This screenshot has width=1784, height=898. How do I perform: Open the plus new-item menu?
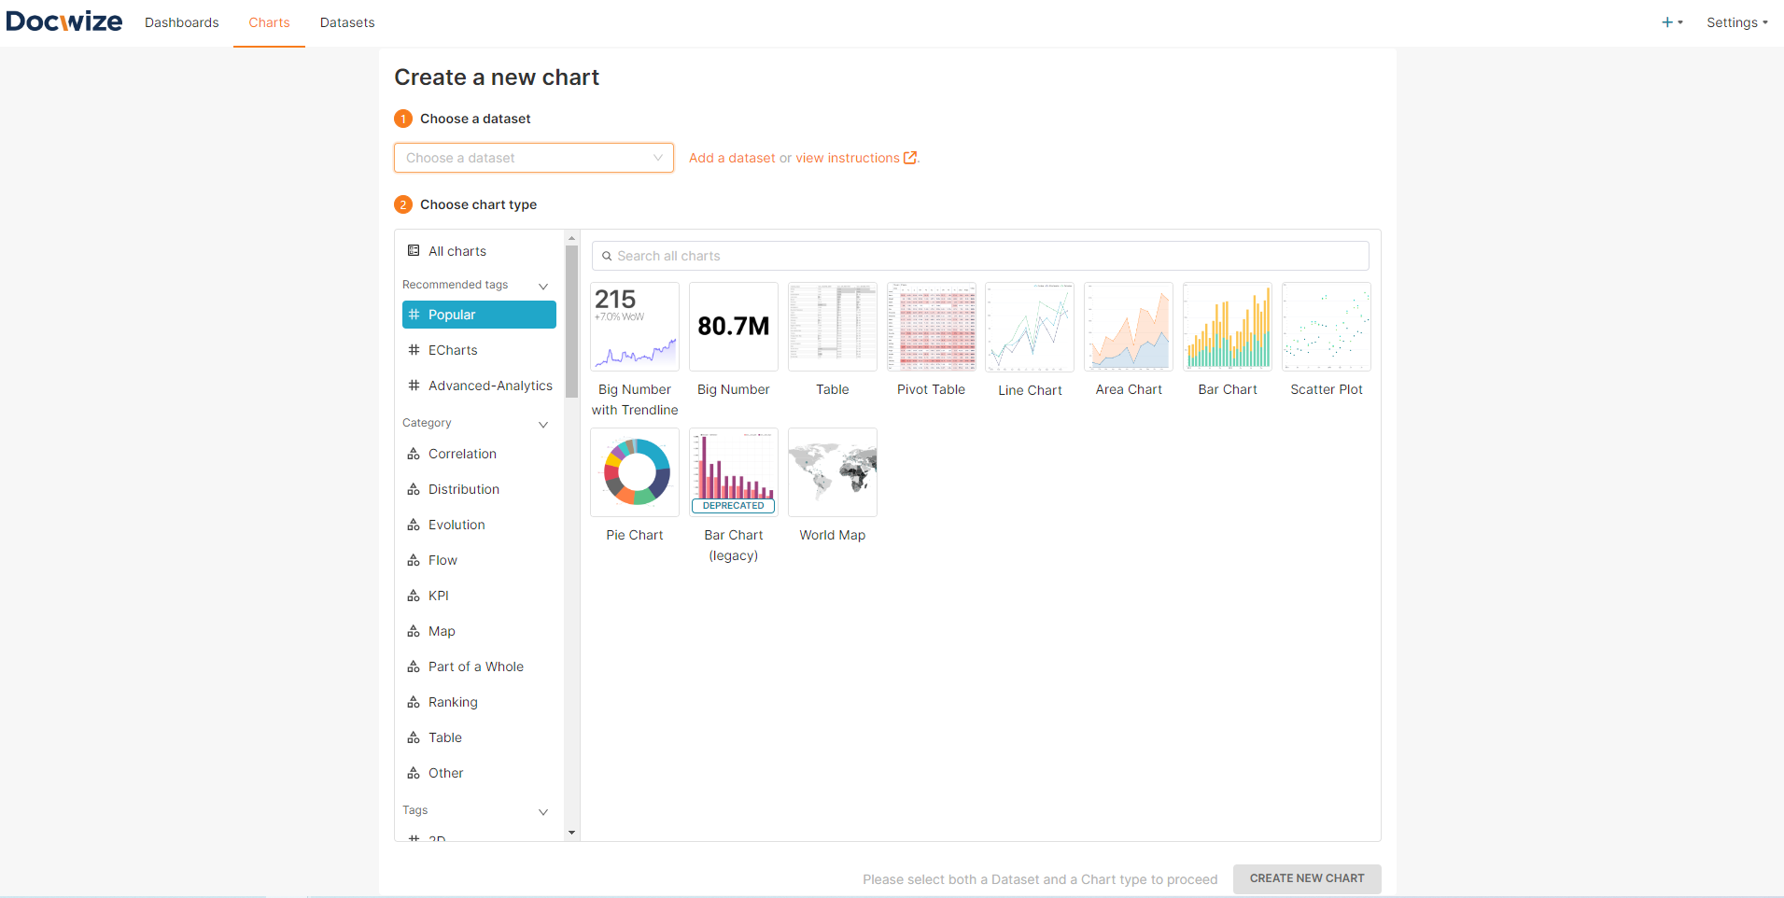pyautogui.click(x=1671, y=22)
